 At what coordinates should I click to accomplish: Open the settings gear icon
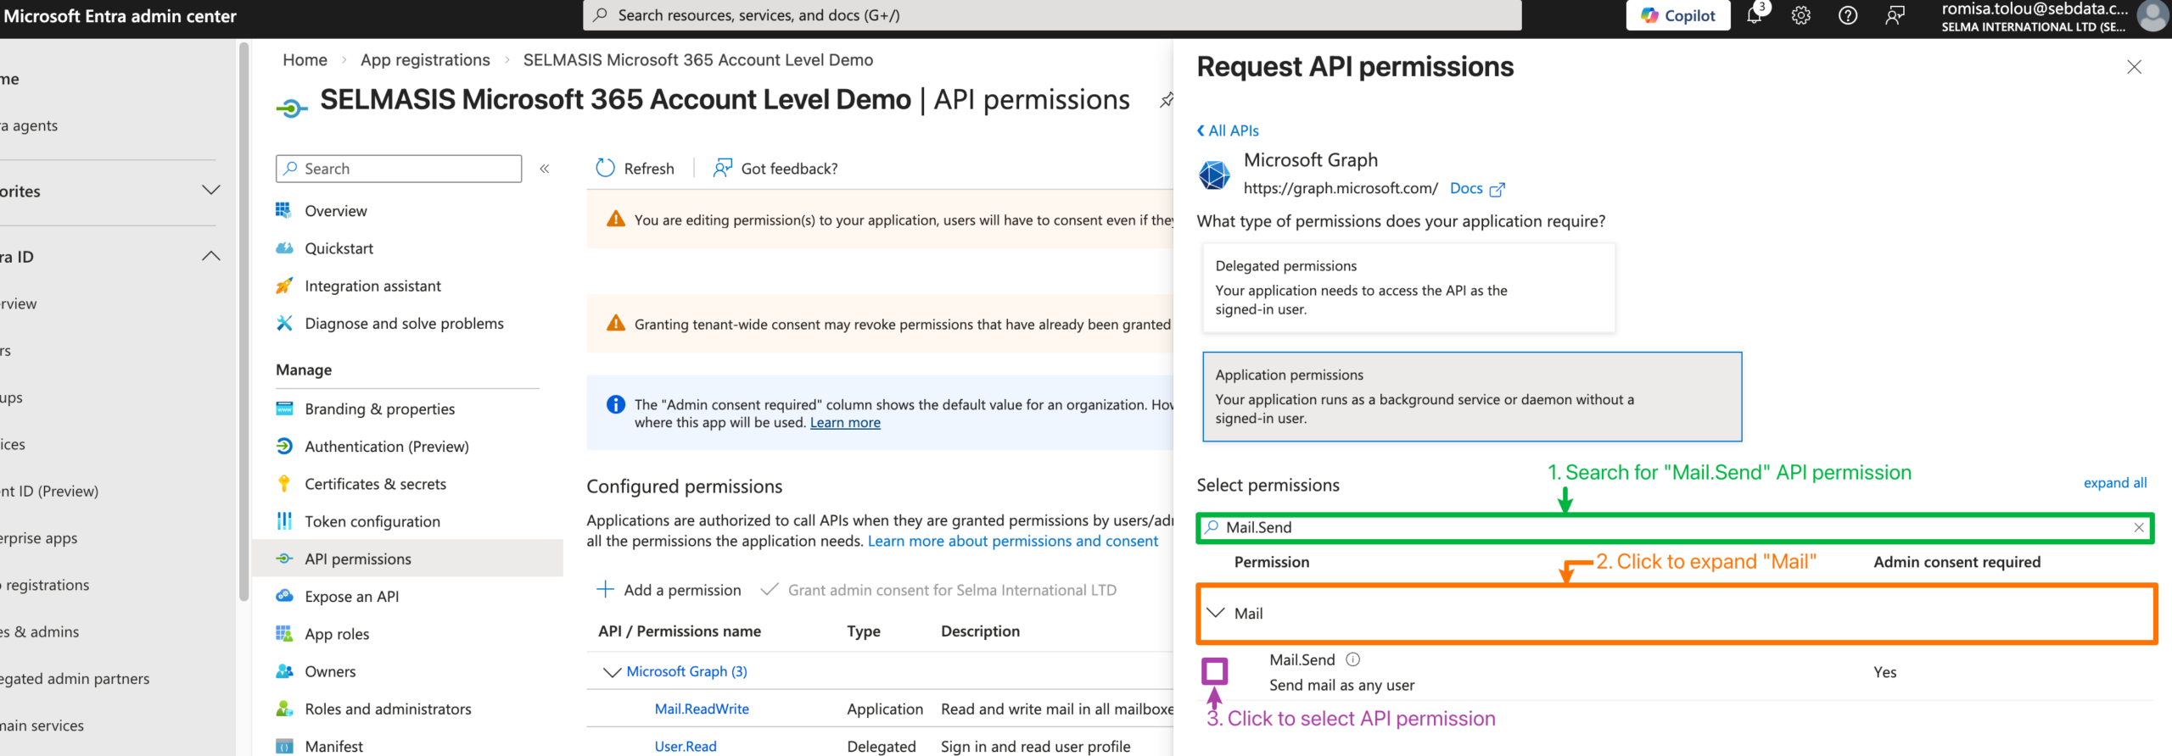click(1800, 15)
